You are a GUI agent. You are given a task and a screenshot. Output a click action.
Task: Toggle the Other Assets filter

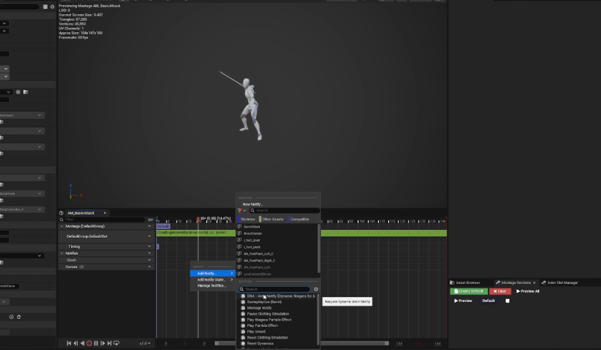272,219
